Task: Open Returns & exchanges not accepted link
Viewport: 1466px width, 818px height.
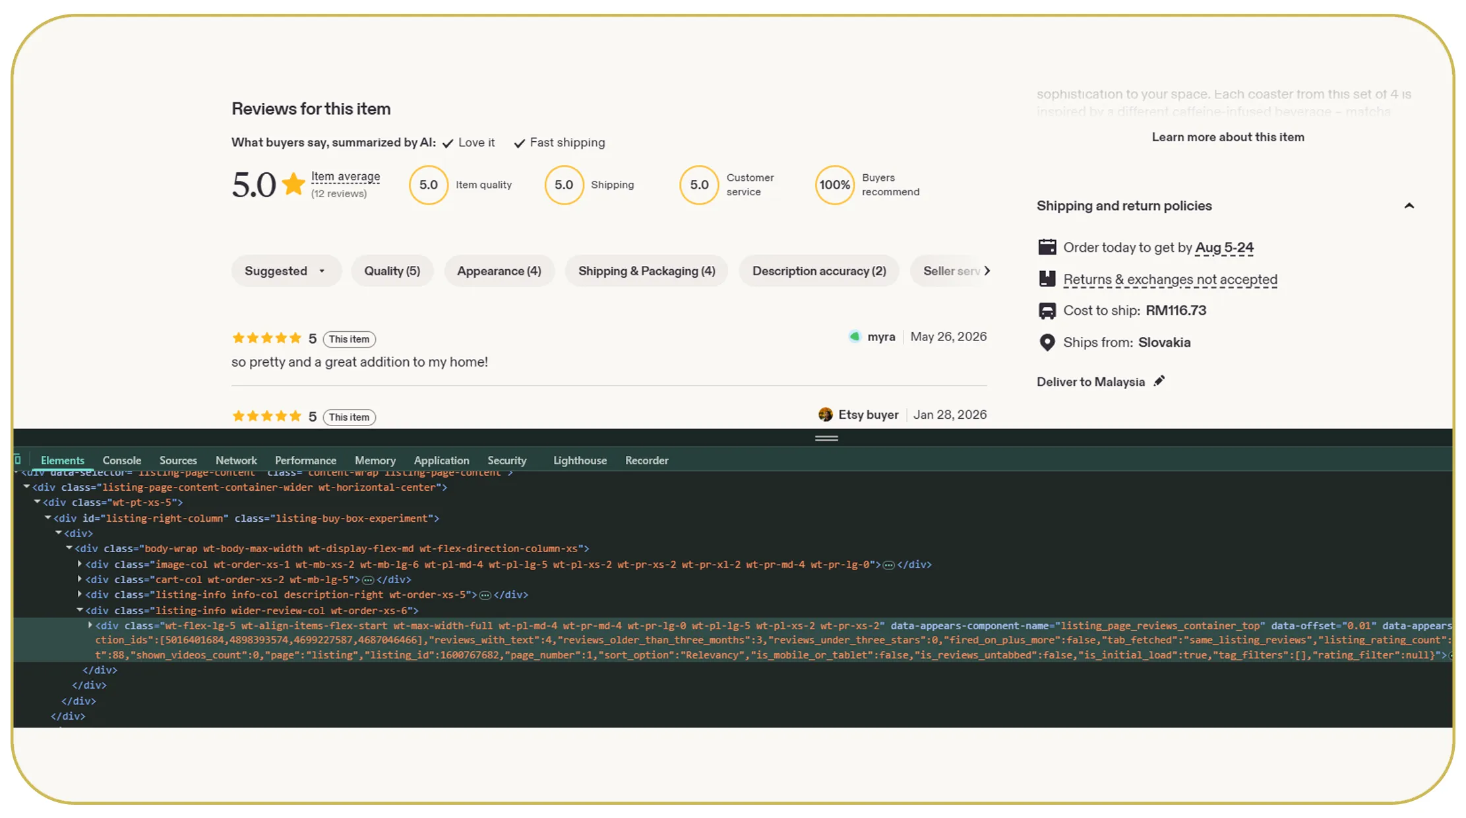Action: (x=1171, y=280)
